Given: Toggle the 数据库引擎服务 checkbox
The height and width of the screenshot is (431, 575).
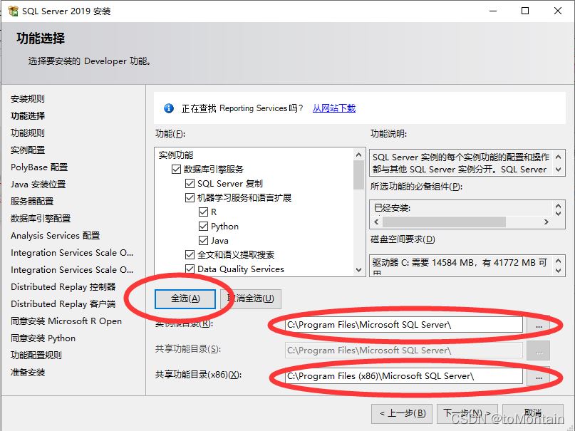Looking at the screenshot, I should click(x=177, y=169).
